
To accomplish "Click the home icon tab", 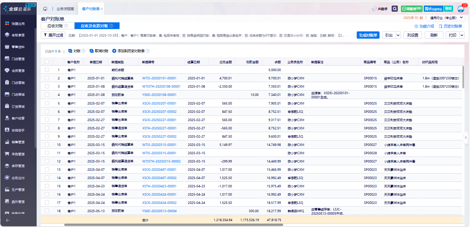I will pos(45,9).
